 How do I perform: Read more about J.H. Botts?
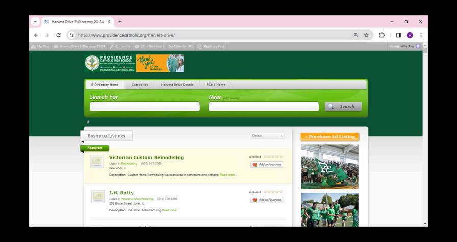(170, 210)
